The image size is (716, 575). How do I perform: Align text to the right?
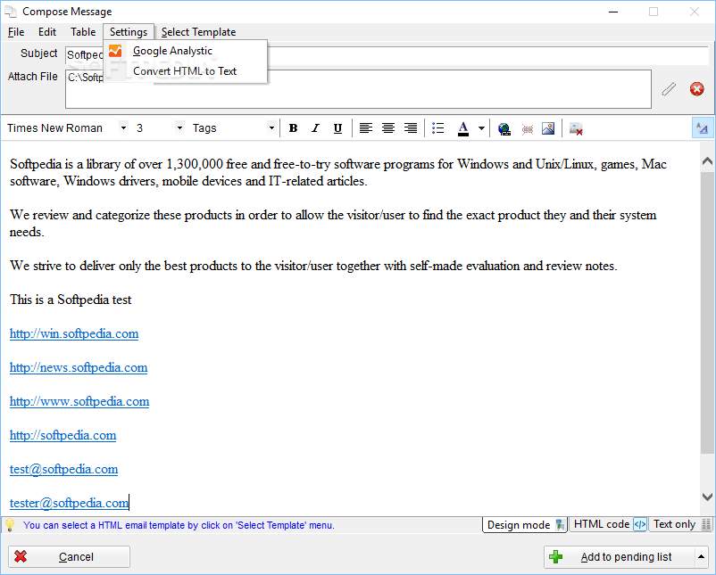[411, 128]
